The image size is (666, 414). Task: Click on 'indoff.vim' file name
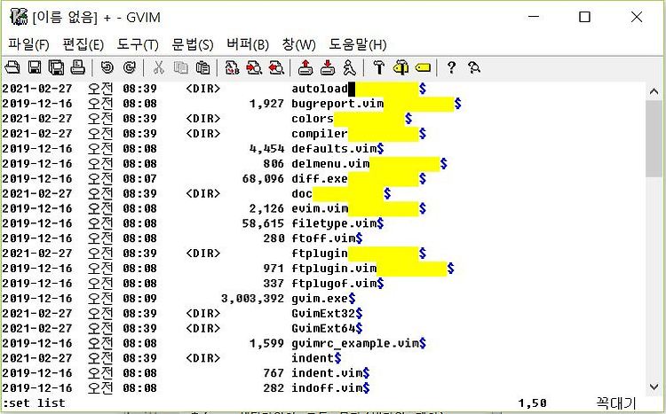tap(327, 387)
